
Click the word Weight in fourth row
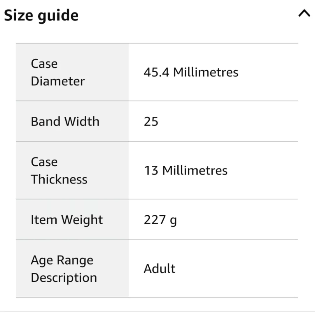point(82,220)
